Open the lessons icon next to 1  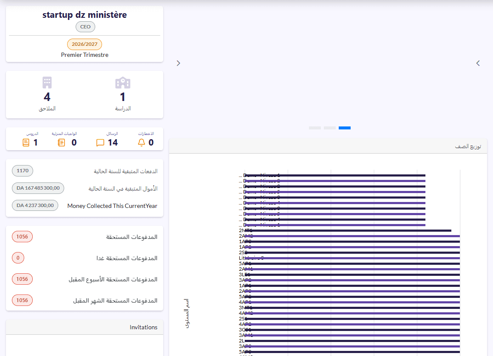point(26,143)
